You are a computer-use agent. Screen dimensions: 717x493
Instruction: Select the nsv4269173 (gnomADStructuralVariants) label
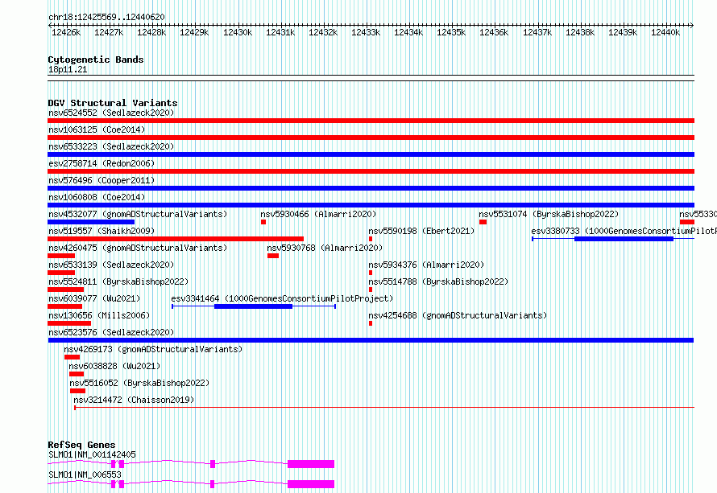[153, 349]
